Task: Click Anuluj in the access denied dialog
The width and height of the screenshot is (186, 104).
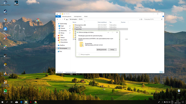Action: pos(112,50)
